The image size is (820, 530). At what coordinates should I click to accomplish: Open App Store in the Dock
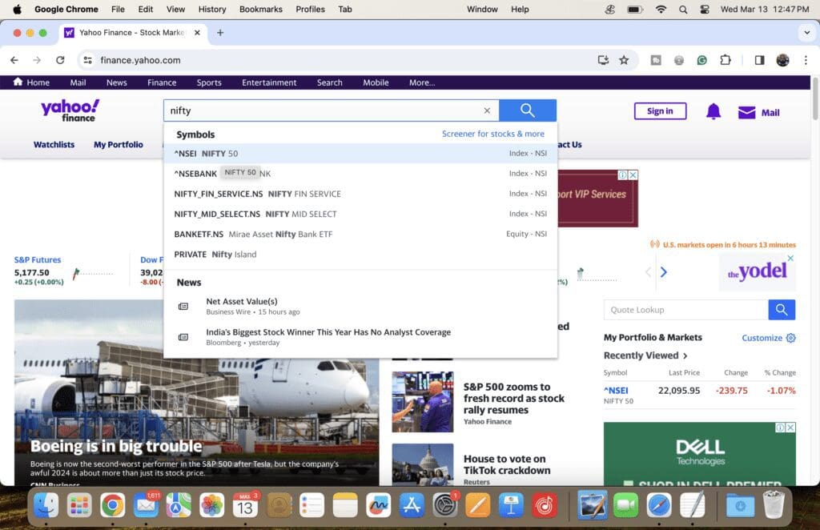coord(412,505)
